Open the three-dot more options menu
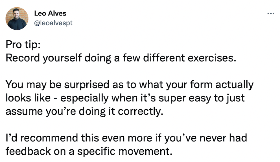 coord(271,14)
